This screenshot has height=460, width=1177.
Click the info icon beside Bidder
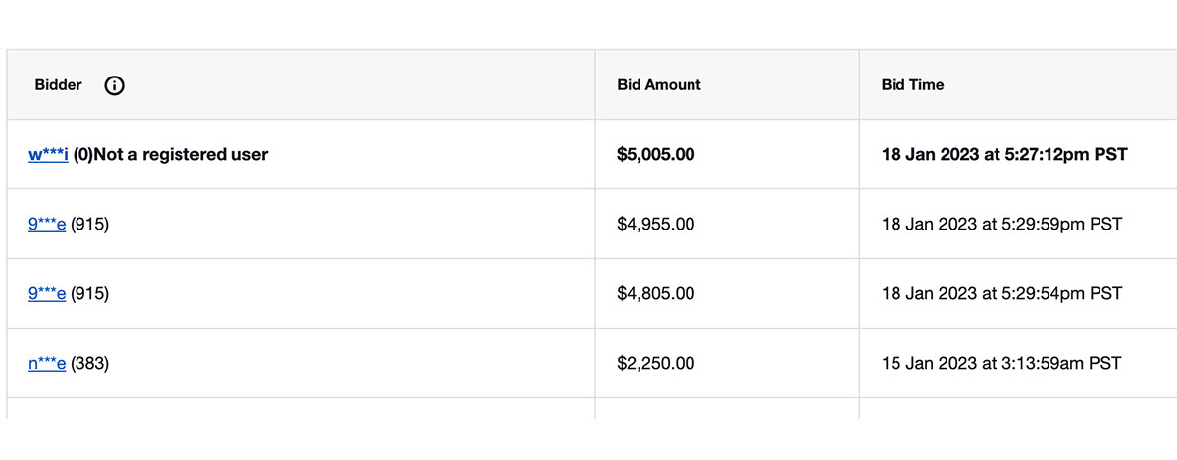(115, 85)
